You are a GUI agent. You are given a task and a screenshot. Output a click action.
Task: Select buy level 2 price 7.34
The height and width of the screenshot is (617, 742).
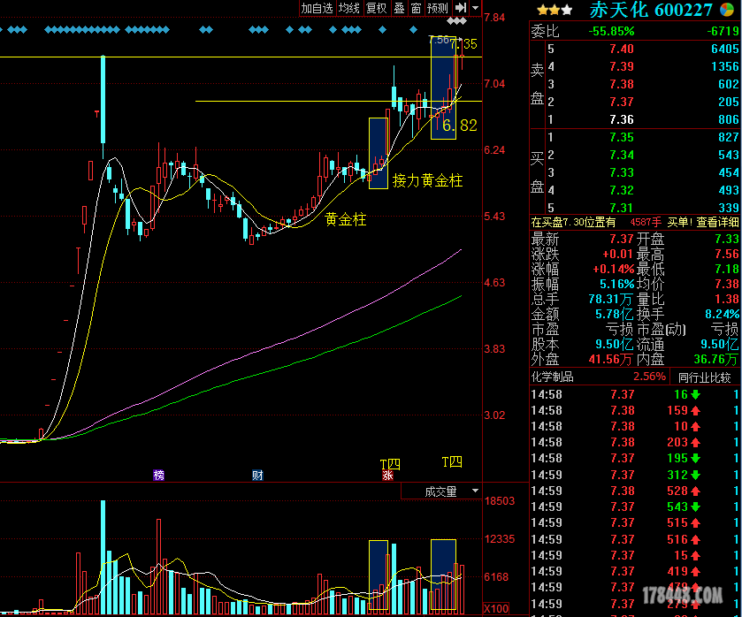(x=622, y=156)
